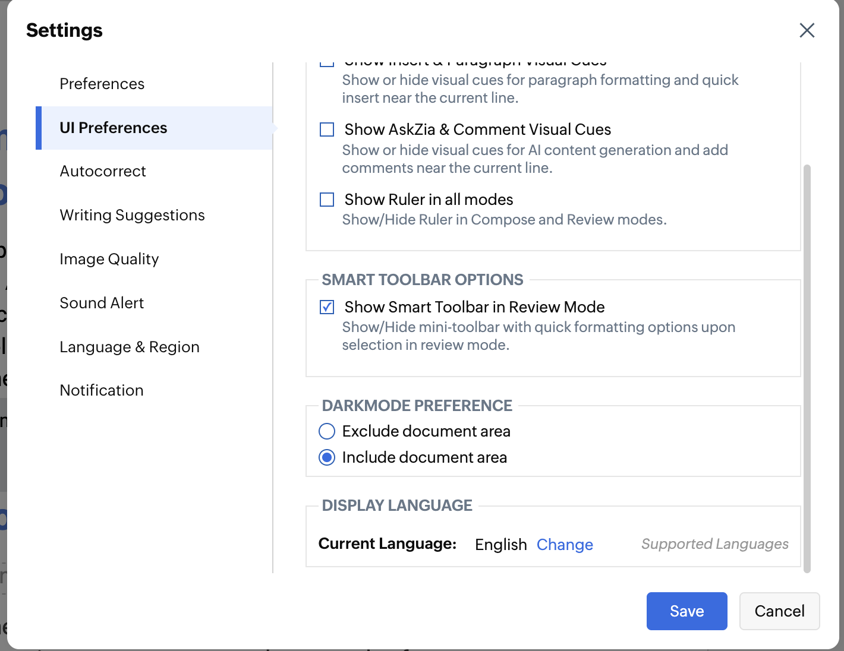Select the Exclude document area radio option
The height and width of the screenshot is (651, 844).
tap(327, 431)
